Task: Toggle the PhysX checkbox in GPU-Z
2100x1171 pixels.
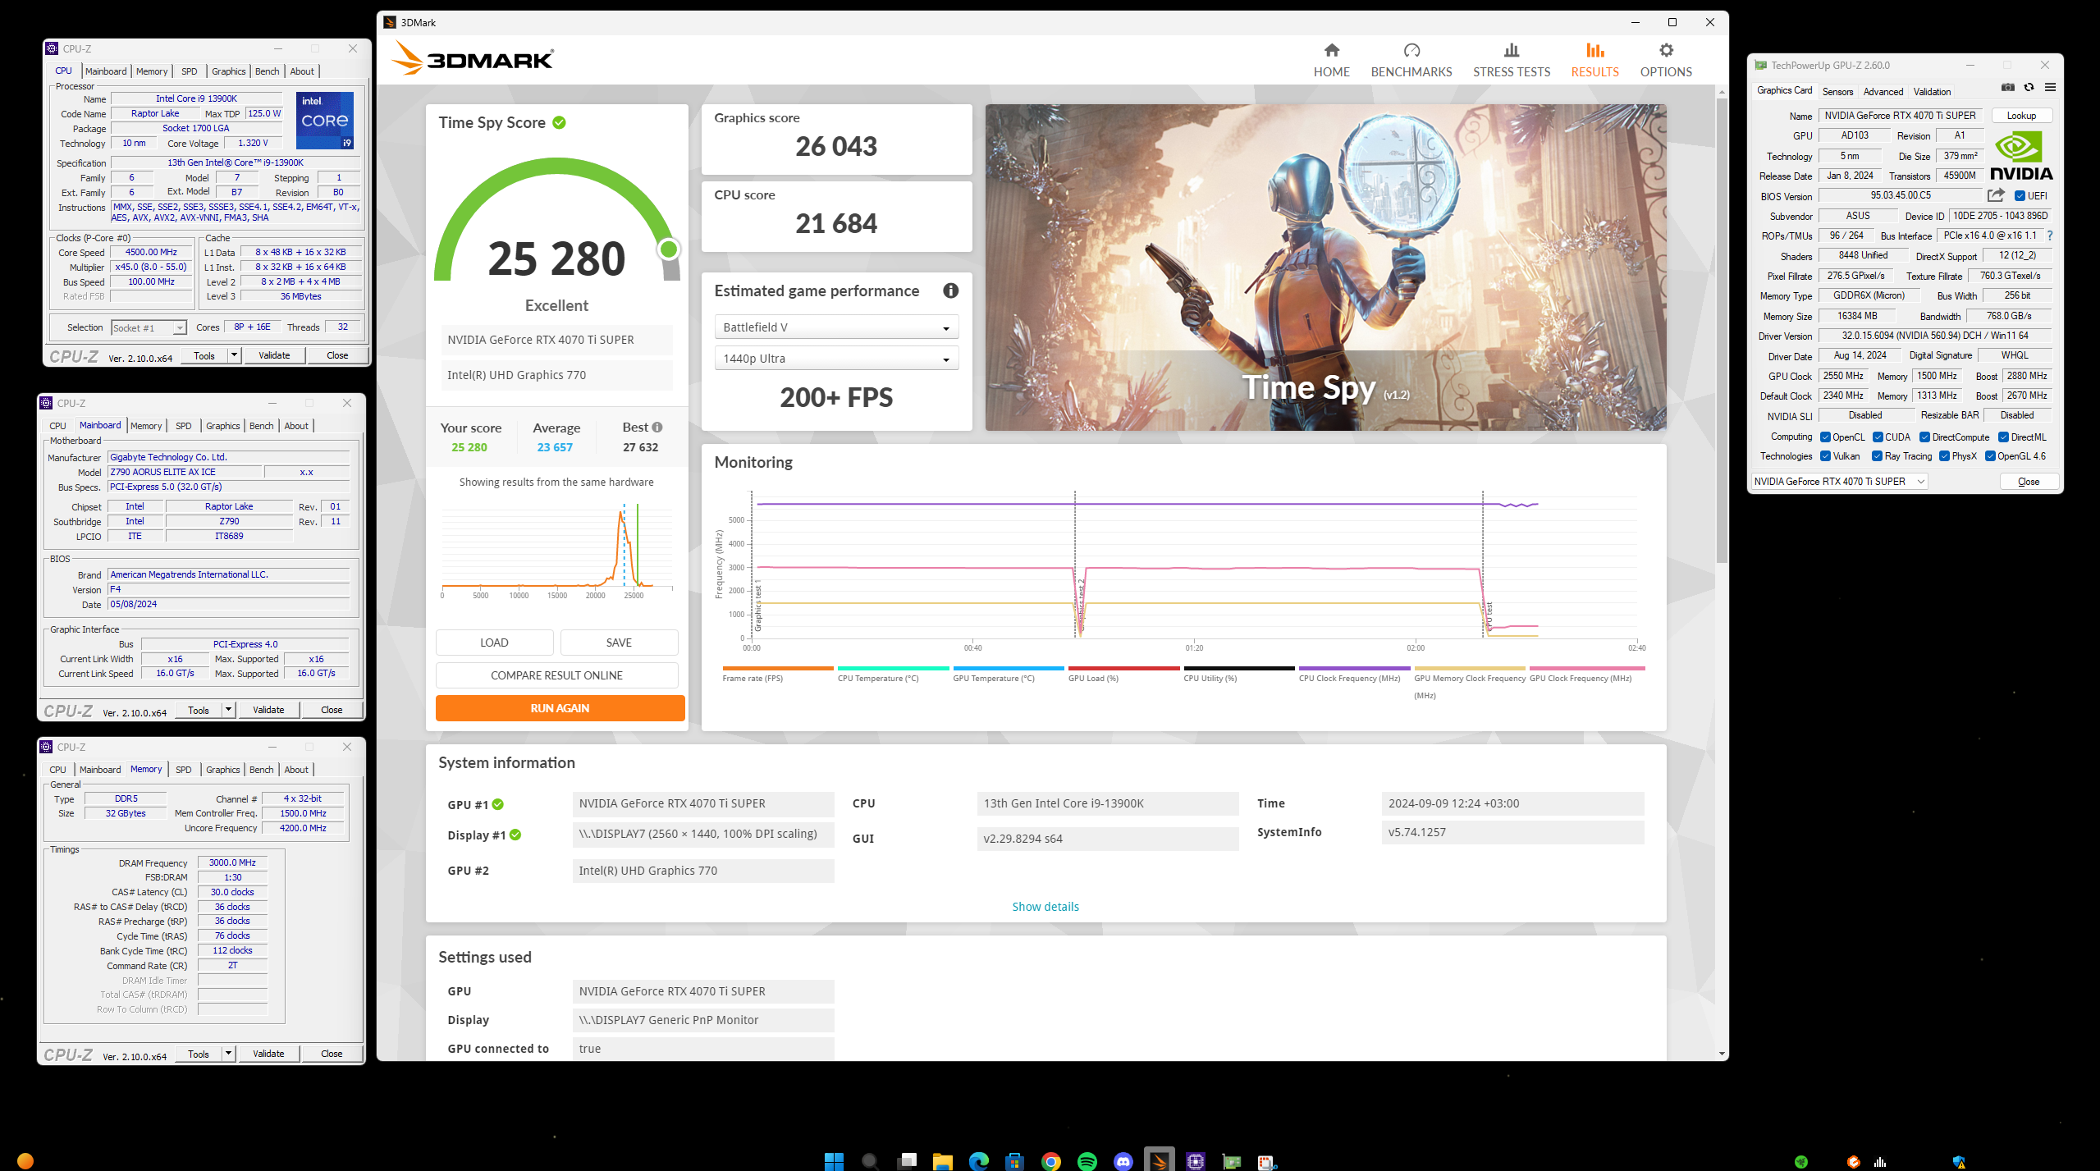Action: click(1944, 455)
